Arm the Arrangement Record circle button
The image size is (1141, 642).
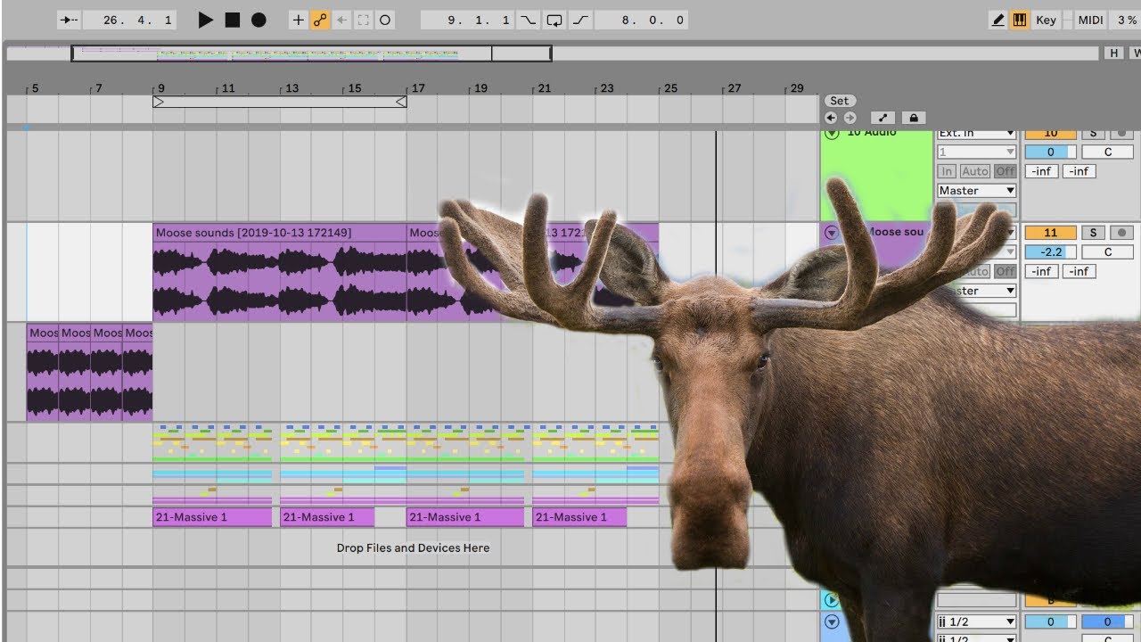click(259, 20)
